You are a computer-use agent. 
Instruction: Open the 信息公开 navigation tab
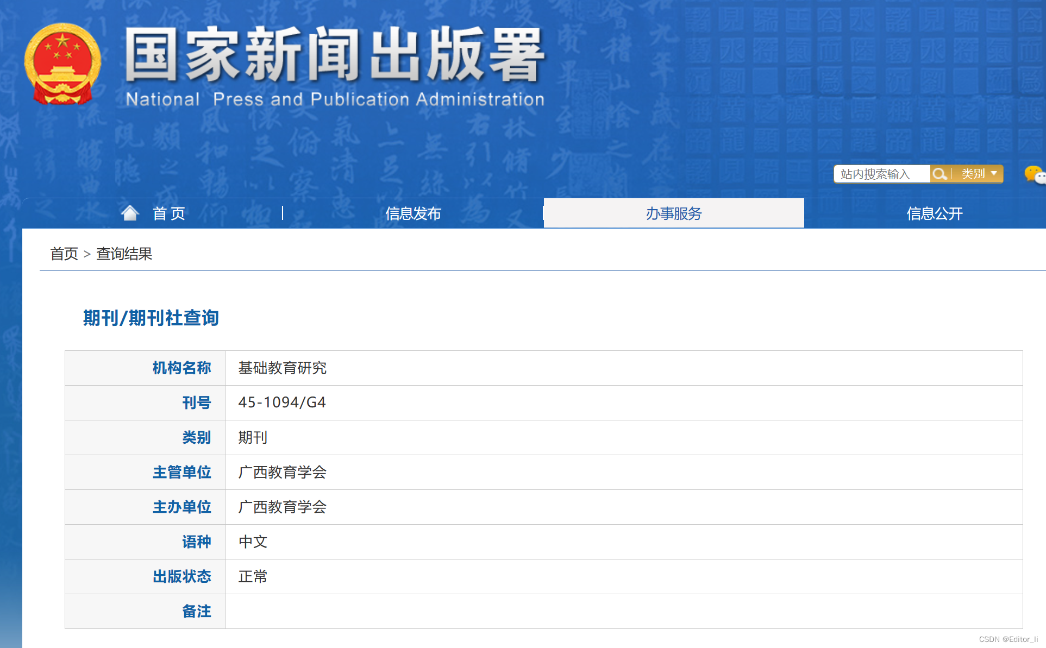934,213
